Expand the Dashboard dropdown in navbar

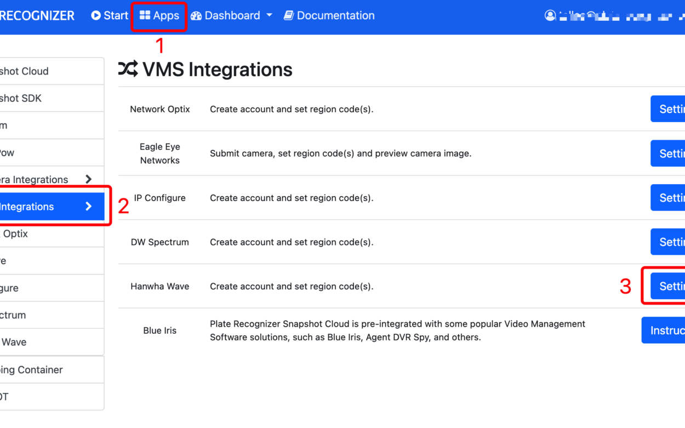(x=231, y=15)
